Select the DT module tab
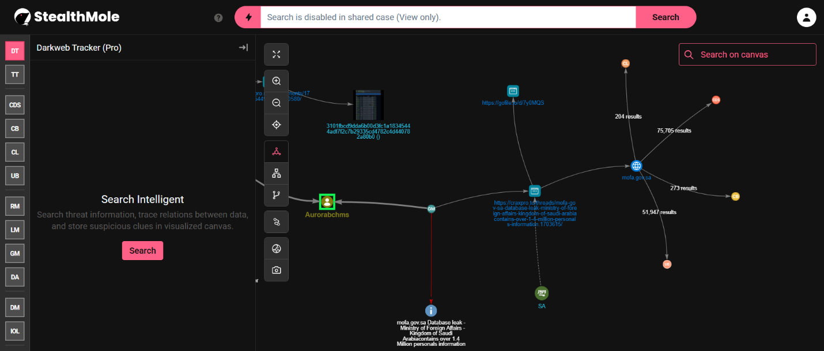824x351 pixels. (15, 51)
